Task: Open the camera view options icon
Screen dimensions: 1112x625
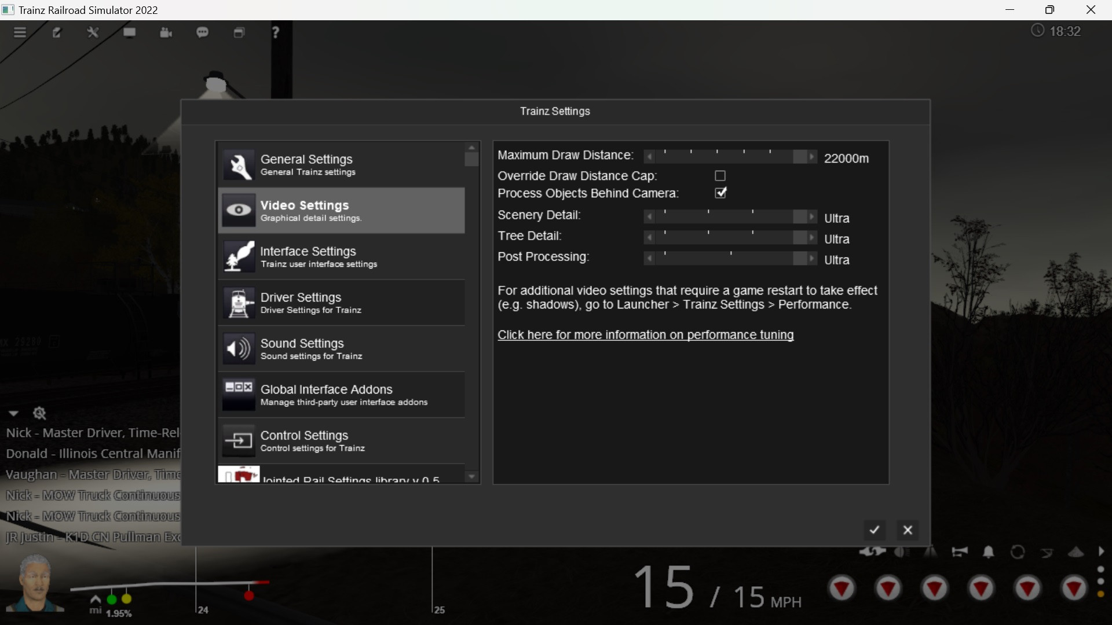Action: pos(166,32)
